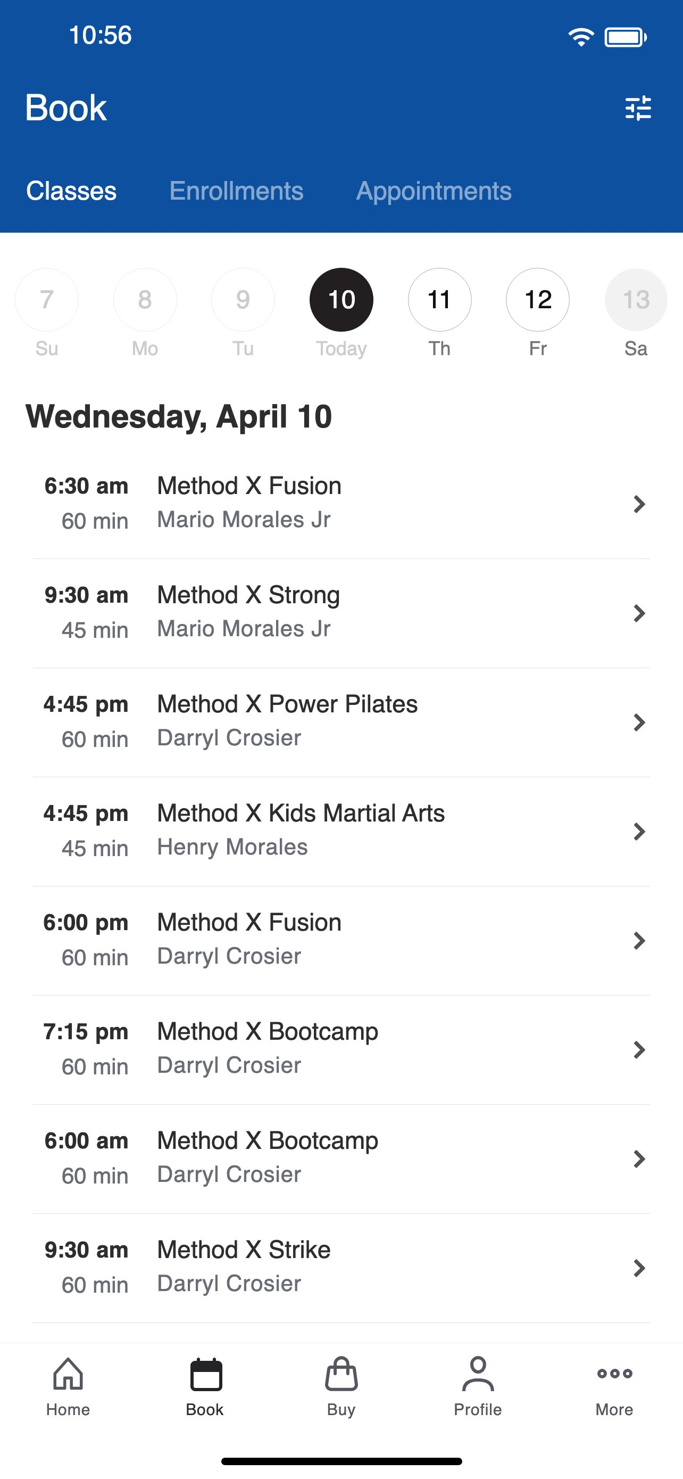Select Thursday 11 date circle
This screenshot has height=1479, width=683.
[x=440, y=300]
